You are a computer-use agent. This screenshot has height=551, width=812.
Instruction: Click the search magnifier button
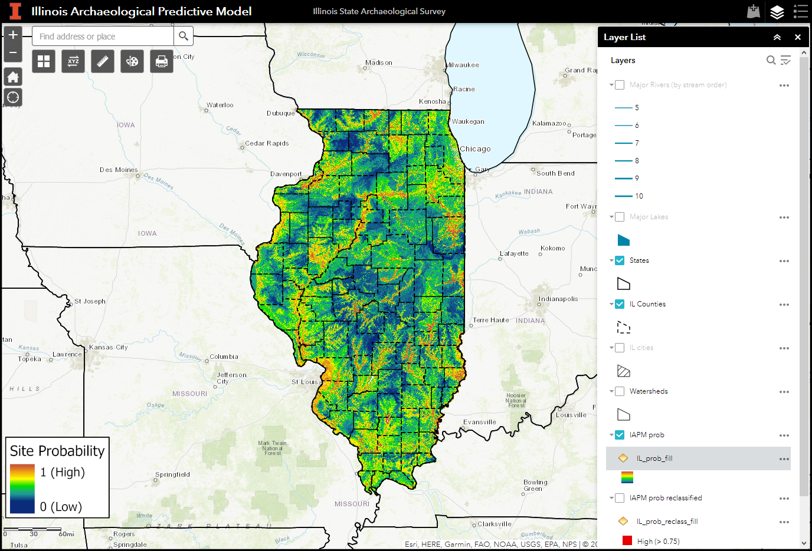click(x=184, y=36)
